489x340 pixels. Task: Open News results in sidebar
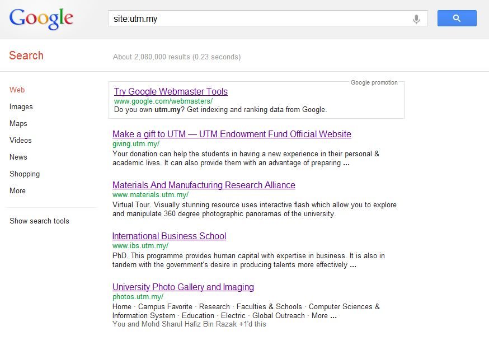click(18, 157)
